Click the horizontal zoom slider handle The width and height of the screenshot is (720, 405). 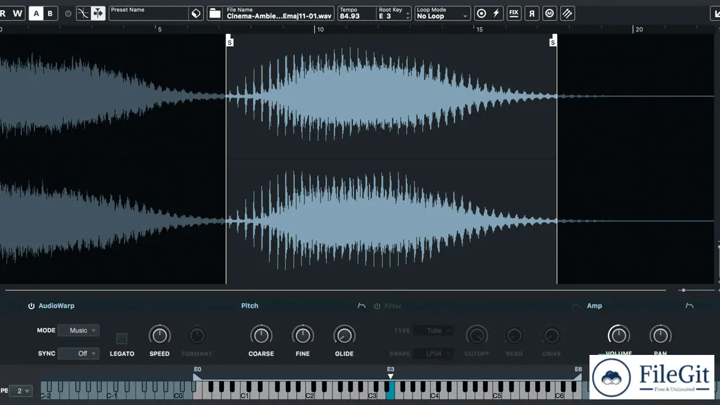point(683,290)
